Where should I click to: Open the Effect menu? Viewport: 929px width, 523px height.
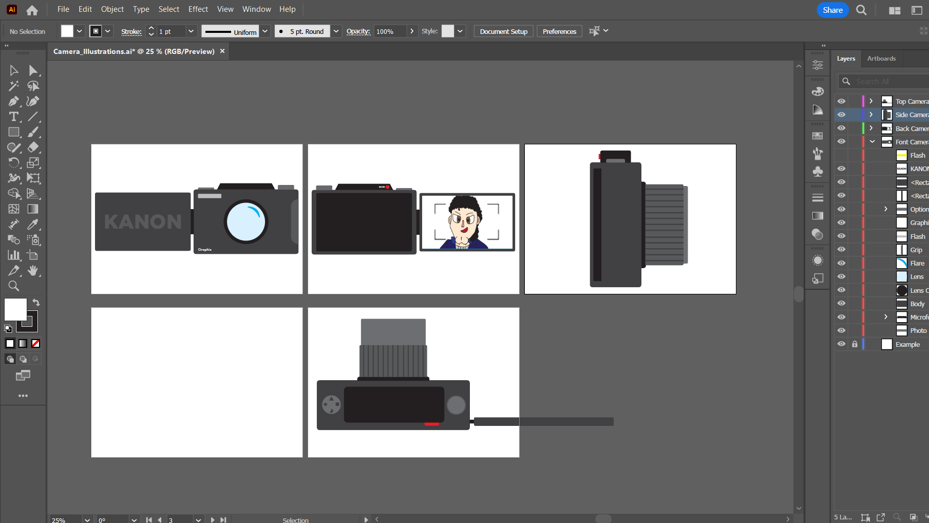198,9
